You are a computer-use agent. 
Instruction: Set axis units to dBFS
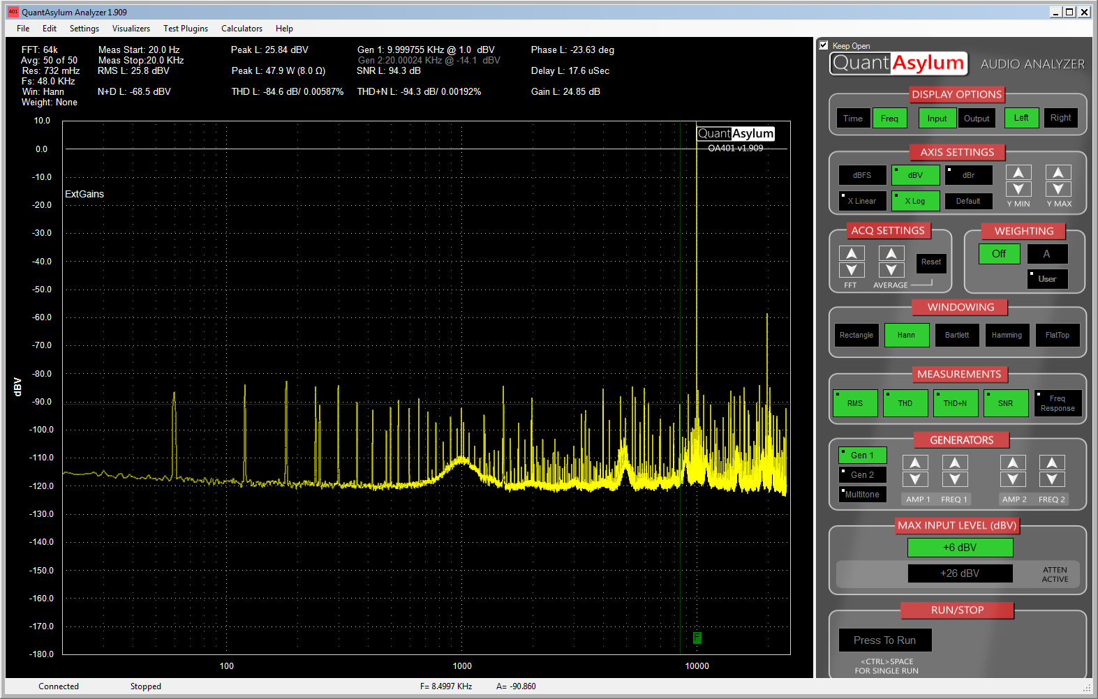(x=862, y=175)
